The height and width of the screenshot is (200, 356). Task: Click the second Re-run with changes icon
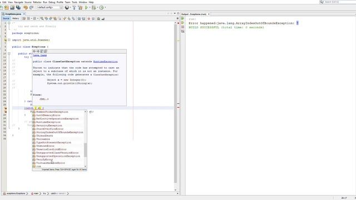point(182,23)
